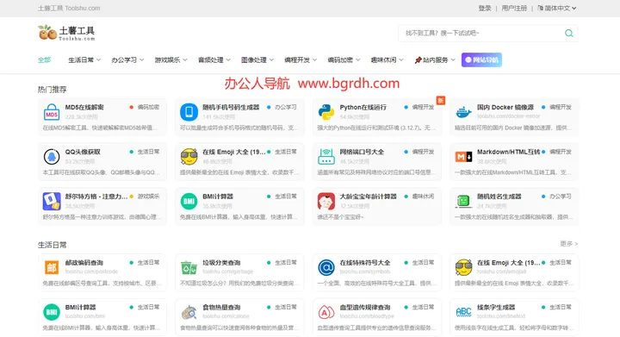
Task: Click the 登录 link
Action: [484, 8]
